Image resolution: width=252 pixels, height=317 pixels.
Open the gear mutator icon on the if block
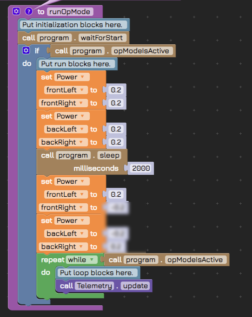point(26,50)
